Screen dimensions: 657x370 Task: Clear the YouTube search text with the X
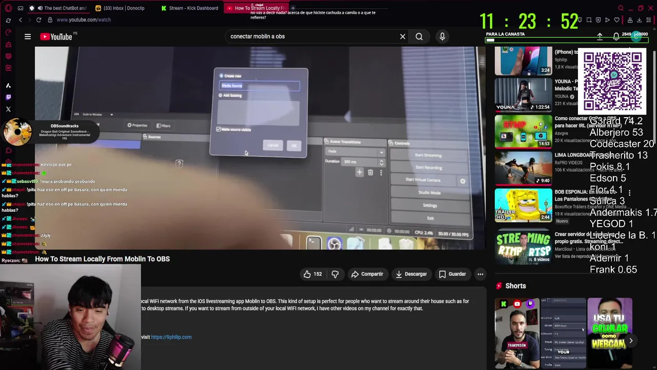(402, 36)
